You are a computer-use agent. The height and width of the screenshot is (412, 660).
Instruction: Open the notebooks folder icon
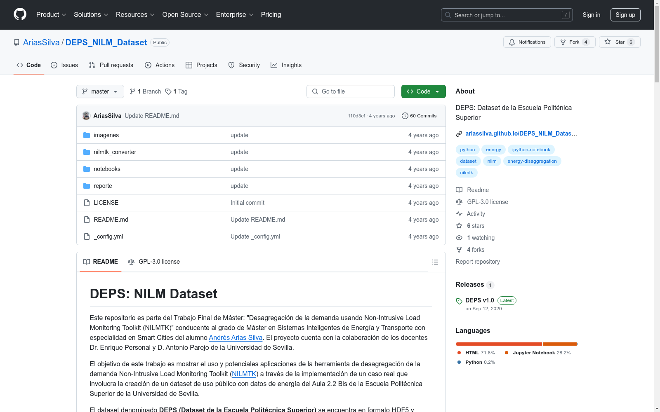pyautogui.click(x=87, y=169)
